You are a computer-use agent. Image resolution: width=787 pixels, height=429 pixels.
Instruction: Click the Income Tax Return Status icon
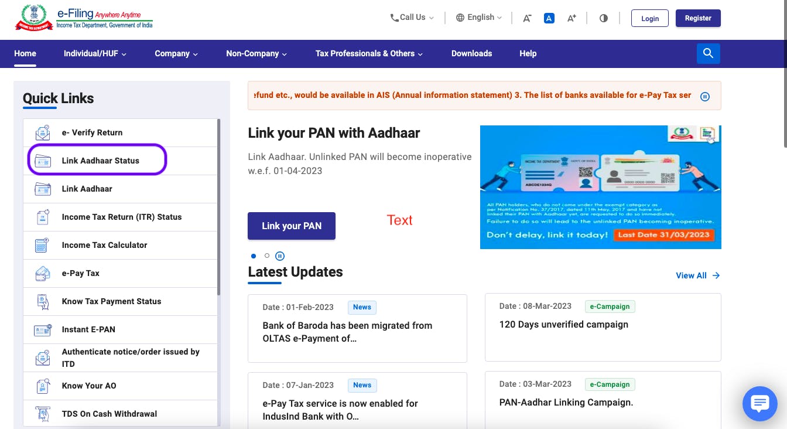click(43, 217)
